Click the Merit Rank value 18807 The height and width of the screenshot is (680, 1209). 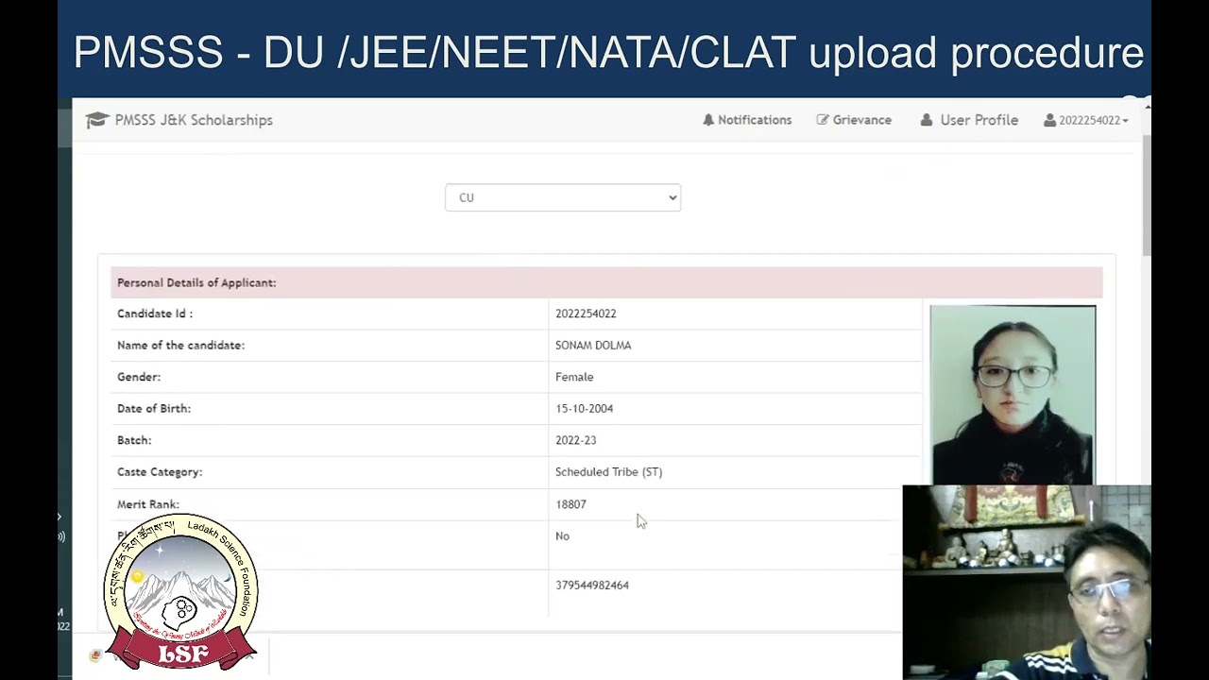(570, 504)
